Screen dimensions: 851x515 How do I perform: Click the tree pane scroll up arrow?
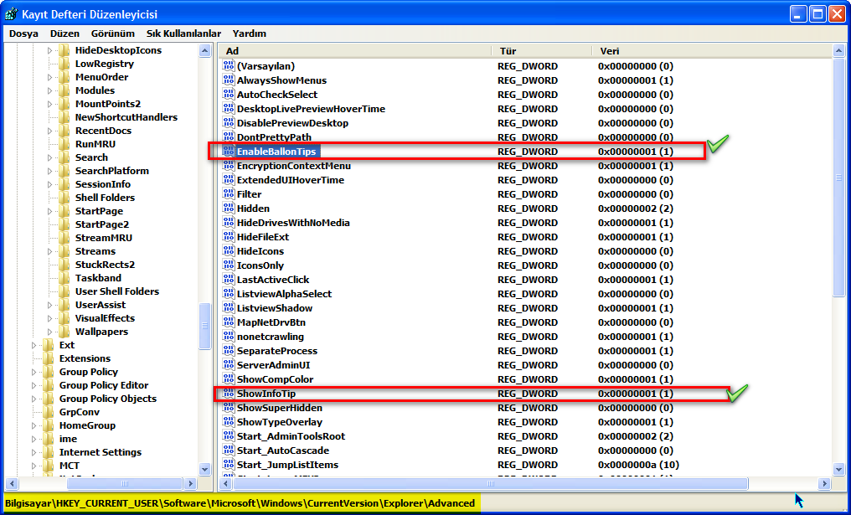click(204, 51)
